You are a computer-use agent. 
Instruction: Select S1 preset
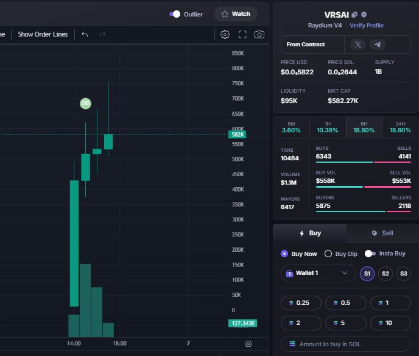367,274
